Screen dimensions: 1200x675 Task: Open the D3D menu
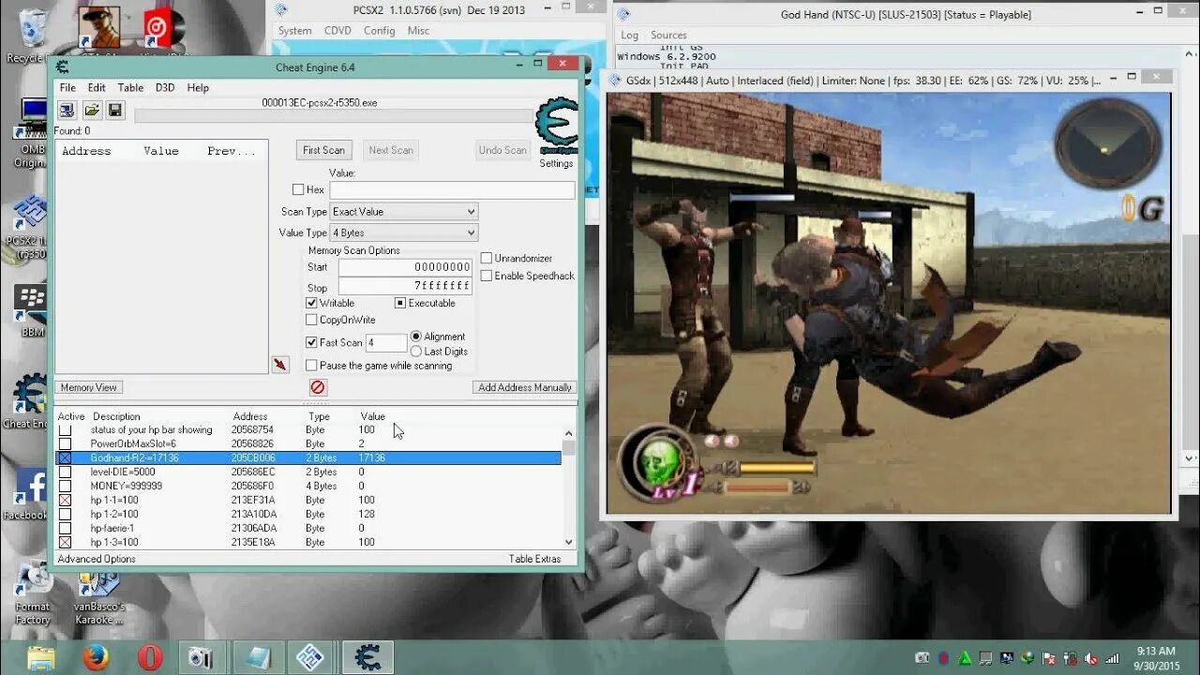[165, 87]
